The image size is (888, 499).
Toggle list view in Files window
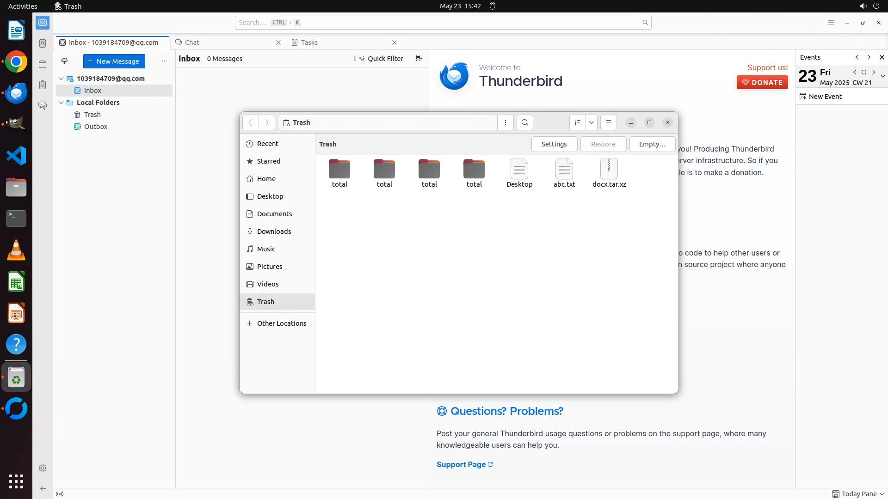point(577,122)
